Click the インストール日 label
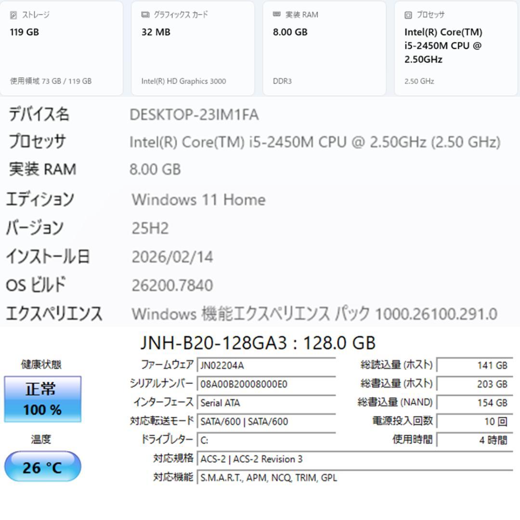This screenshot has width=520, height=520. pos(48,257)
